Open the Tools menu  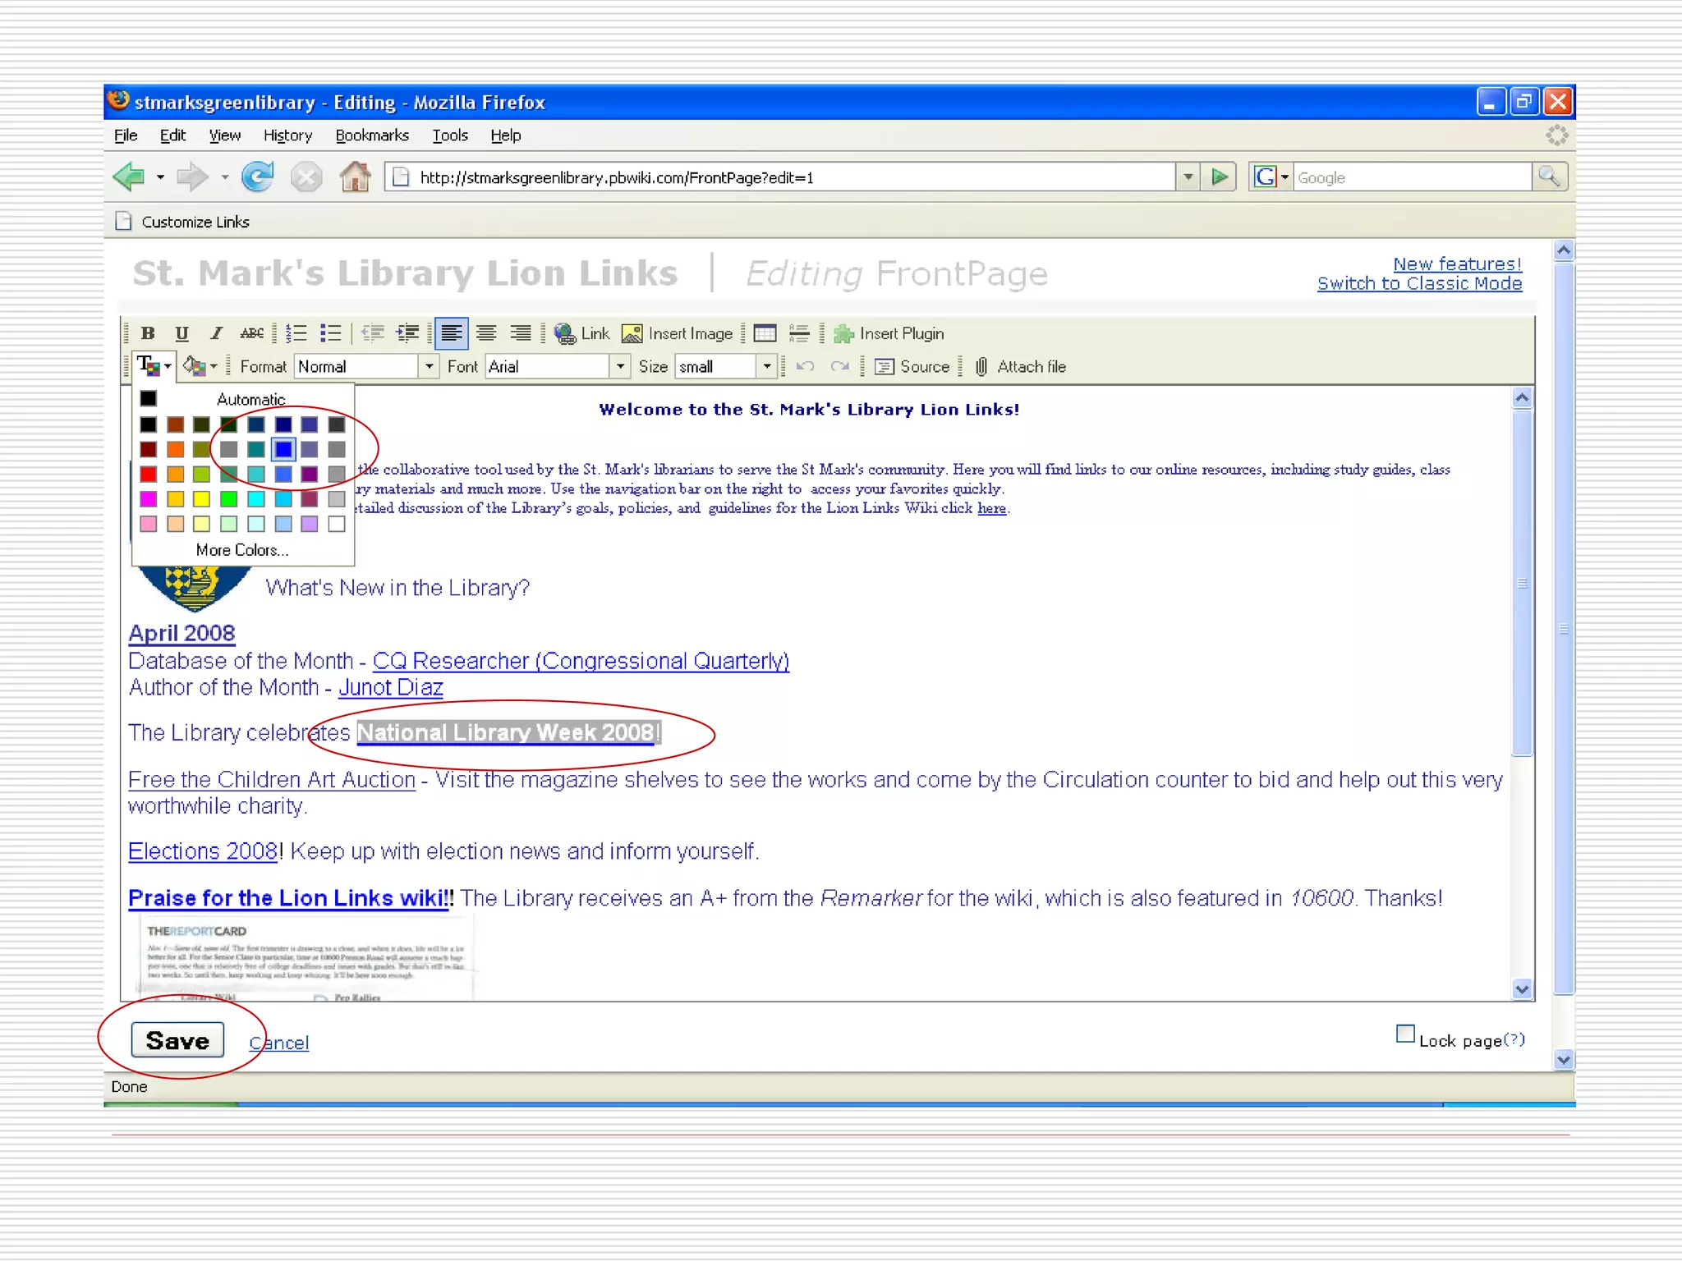pos(450,135)
